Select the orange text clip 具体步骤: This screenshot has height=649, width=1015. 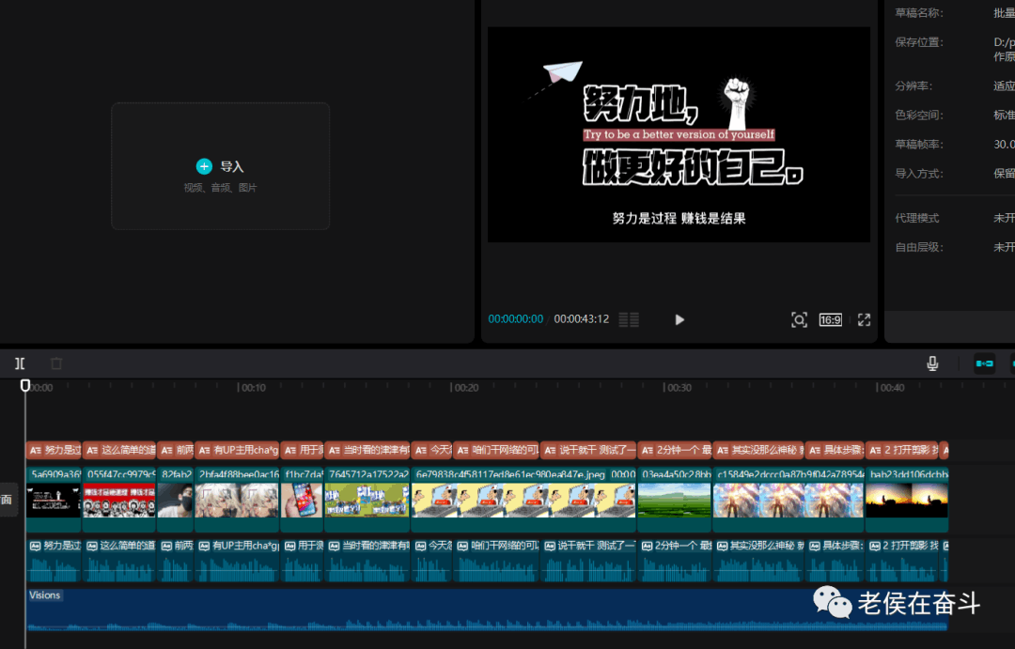pyautogui.click(x=835, y=450)
